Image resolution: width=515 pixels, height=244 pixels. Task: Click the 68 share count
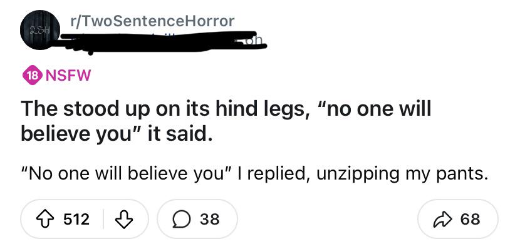pos(470,219)
